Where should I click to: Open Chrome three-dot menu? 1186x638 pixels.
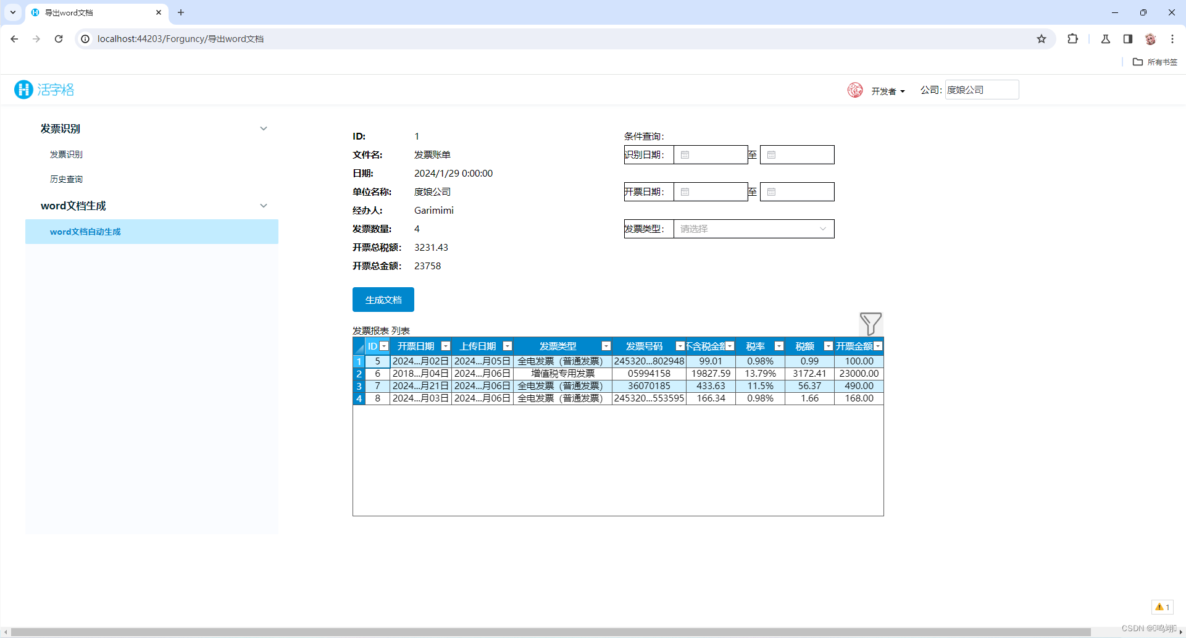1172,39
